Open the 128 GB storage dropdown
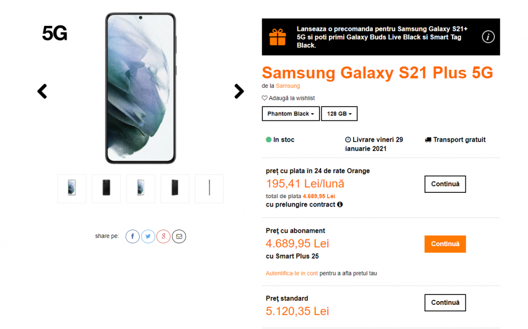Image resolution: width=528 pixels, height=329 pixels. (x=339, y=114)
